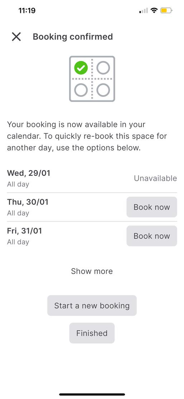Tap the bottom-left empty desk circle
This screenshot has height=399, width=184.
pyautogui.click(x=81, y=90)
